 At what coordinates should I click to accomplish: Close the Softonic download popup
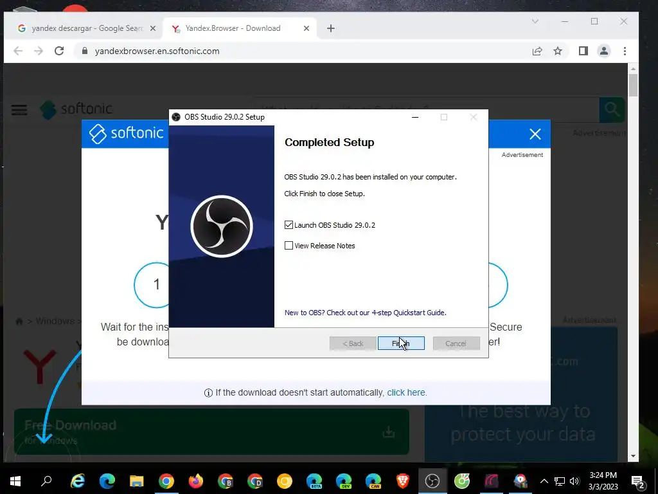coord(535,134)
